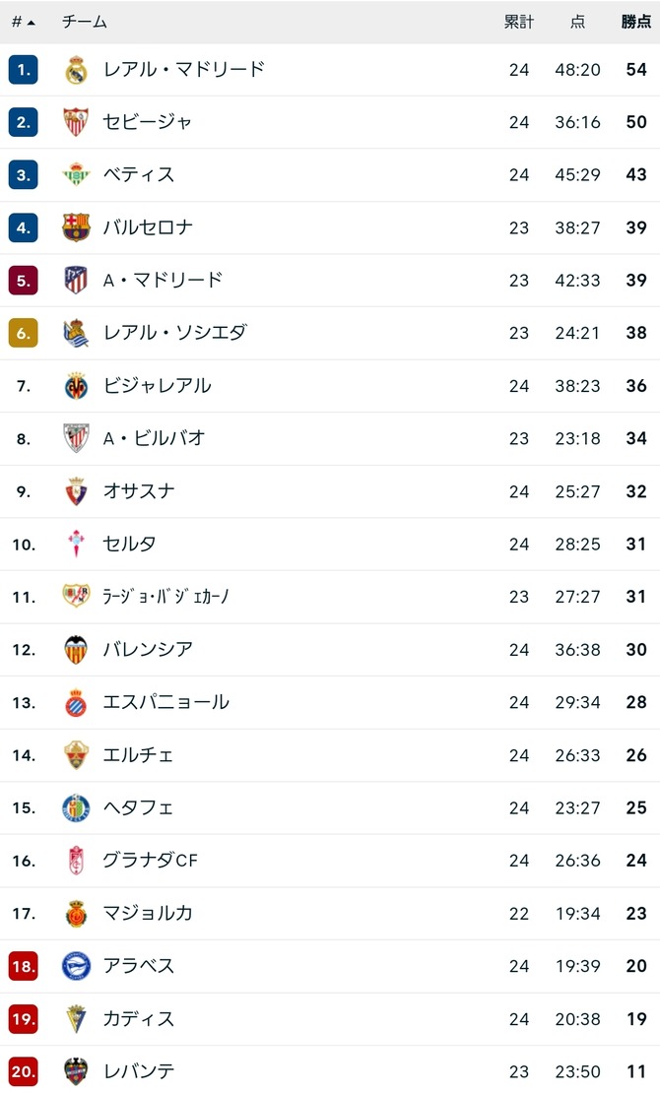Screen dimensions: 660x1093
Task: Open the レアル・ソシエダ team link
Action: 174,333
